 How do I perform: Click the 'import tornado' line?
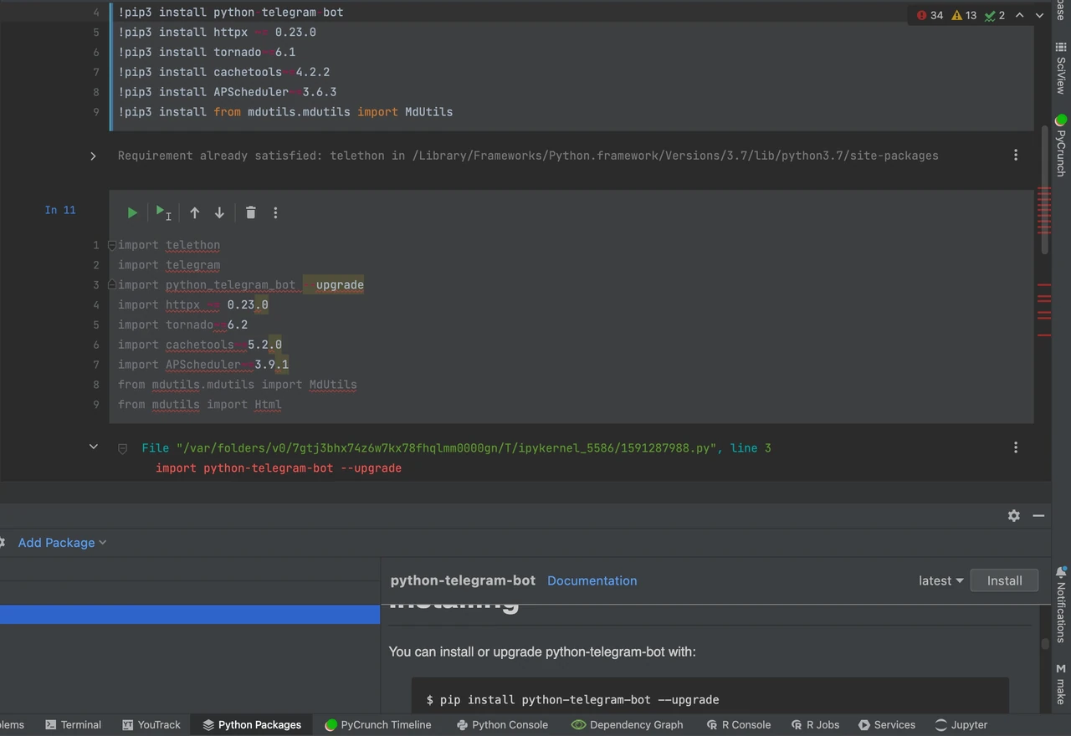[x=182, y=325]
